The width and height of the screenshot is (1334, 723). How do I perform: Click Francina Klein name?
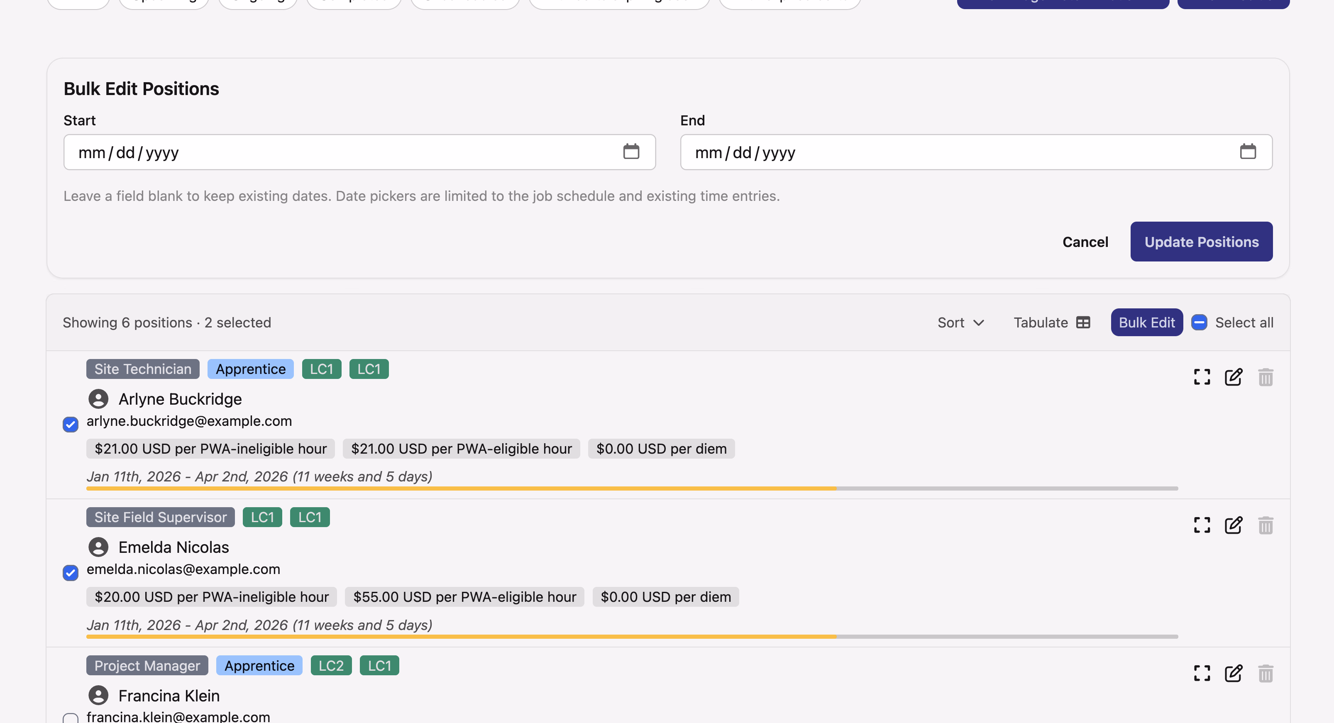[169, 696]
